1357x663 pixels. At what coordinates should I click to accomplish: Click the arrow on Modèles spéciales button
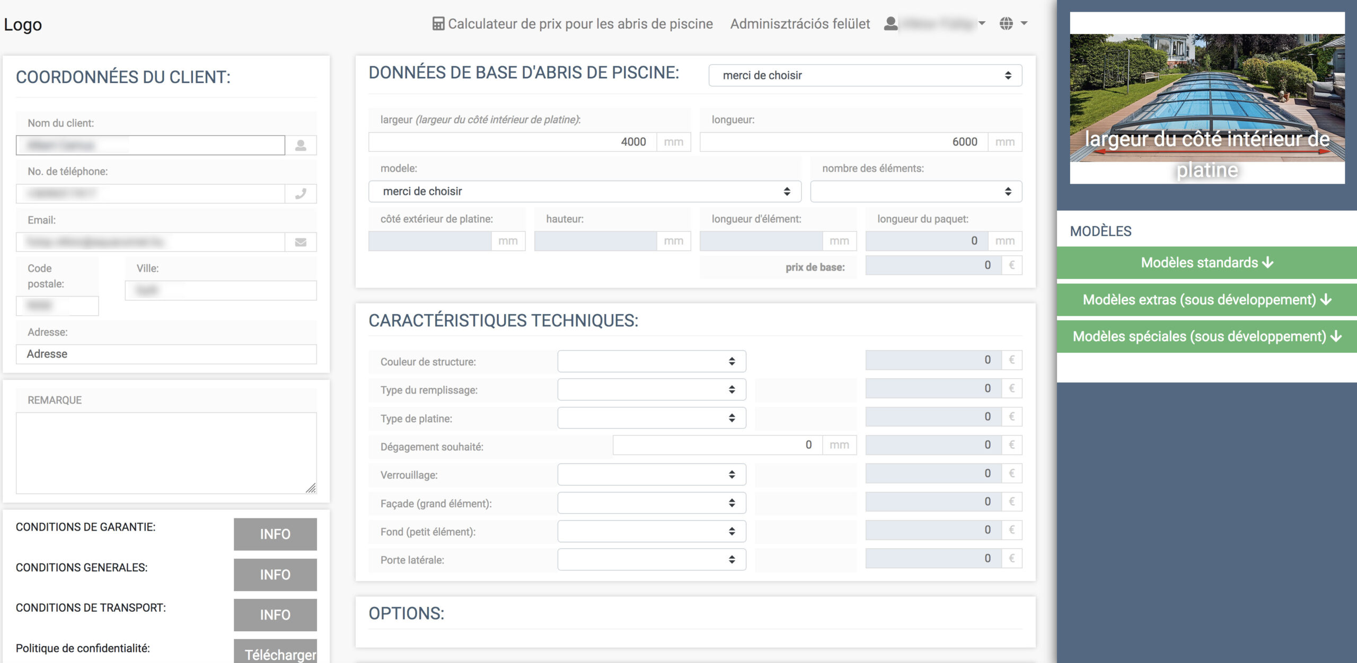point(1336,336)
